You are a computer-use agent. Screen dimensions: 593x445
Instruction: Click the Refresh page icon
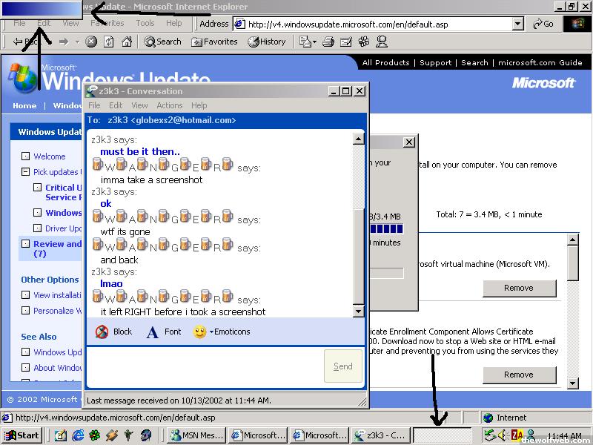[x=109, y=42]
